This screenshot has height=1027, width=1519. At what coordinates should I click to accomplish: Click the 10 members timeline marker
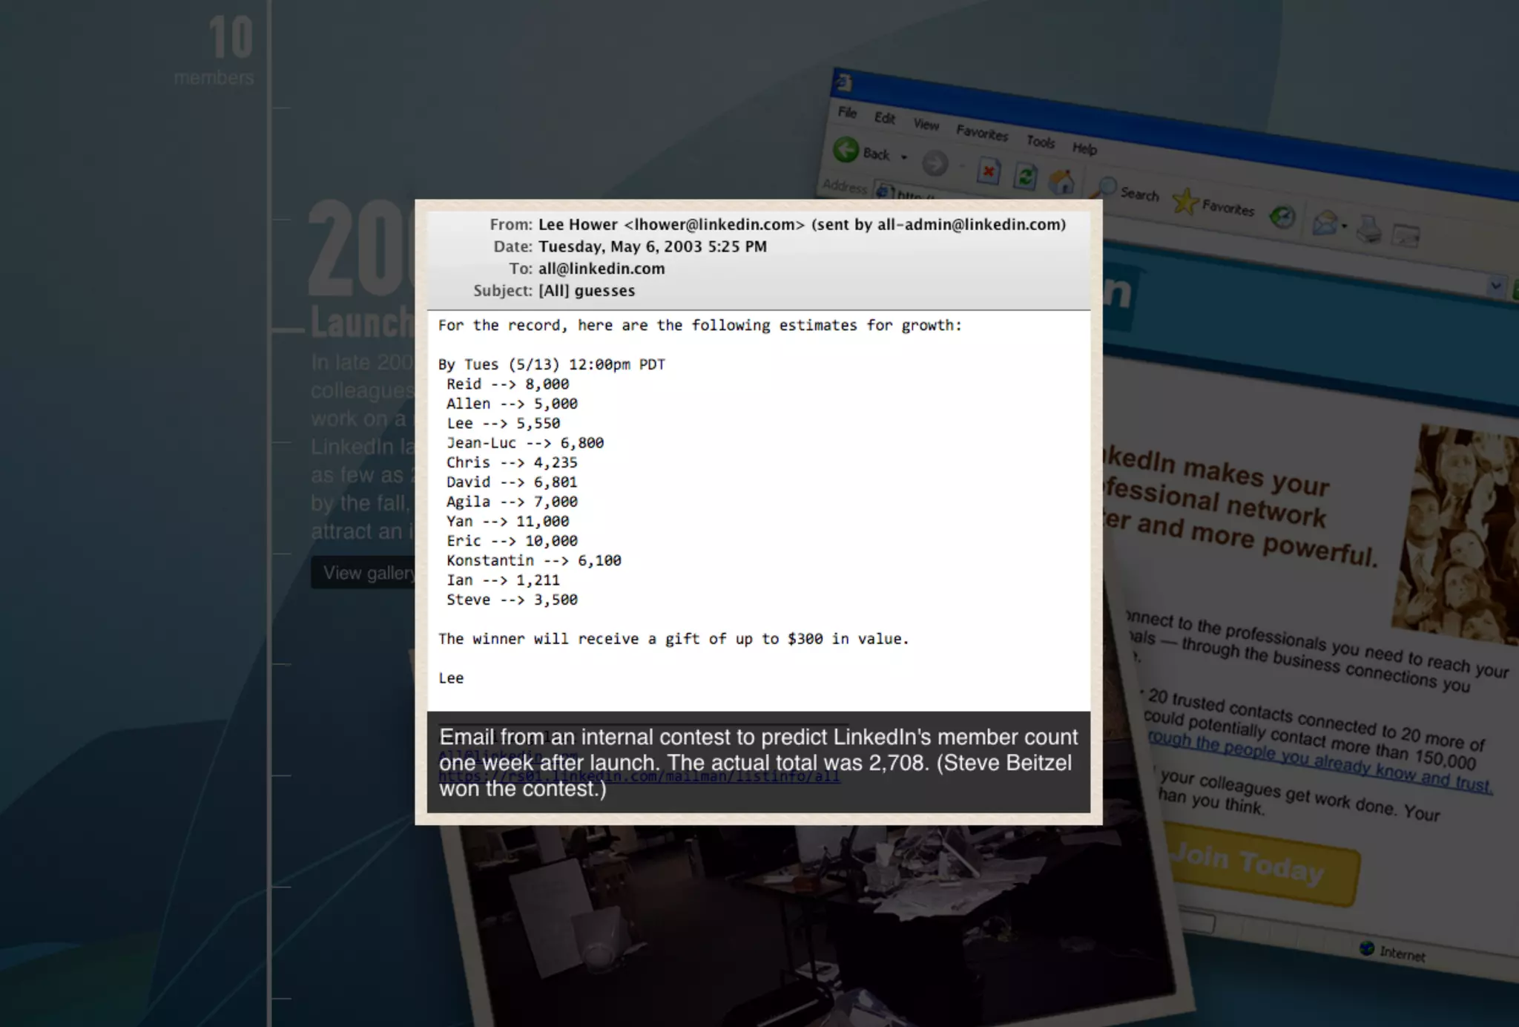click(215, 50)
